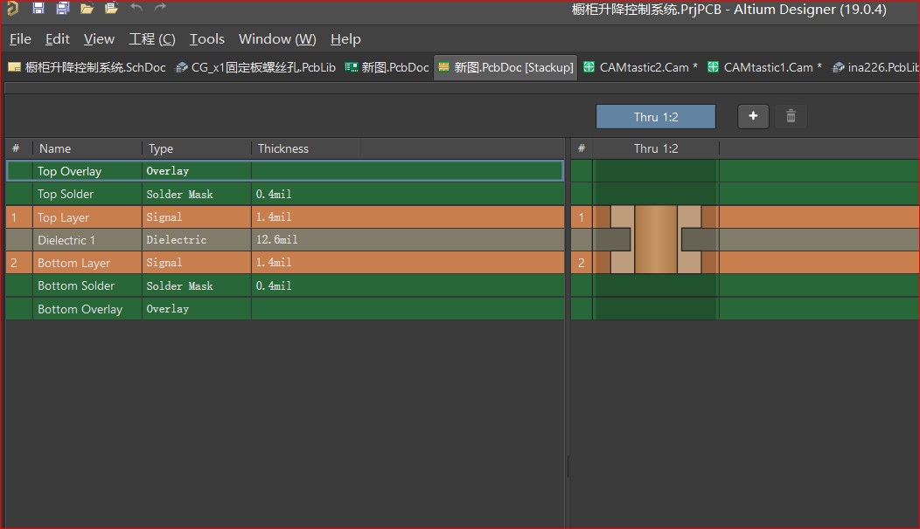The height and width of the screenshot is (529, 920).
Task: Click the Save document icon
Action: pyautogui.click(x=38, y=8)
